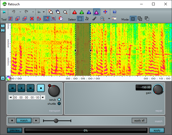
Task: Click the match button
Action: 24,121
